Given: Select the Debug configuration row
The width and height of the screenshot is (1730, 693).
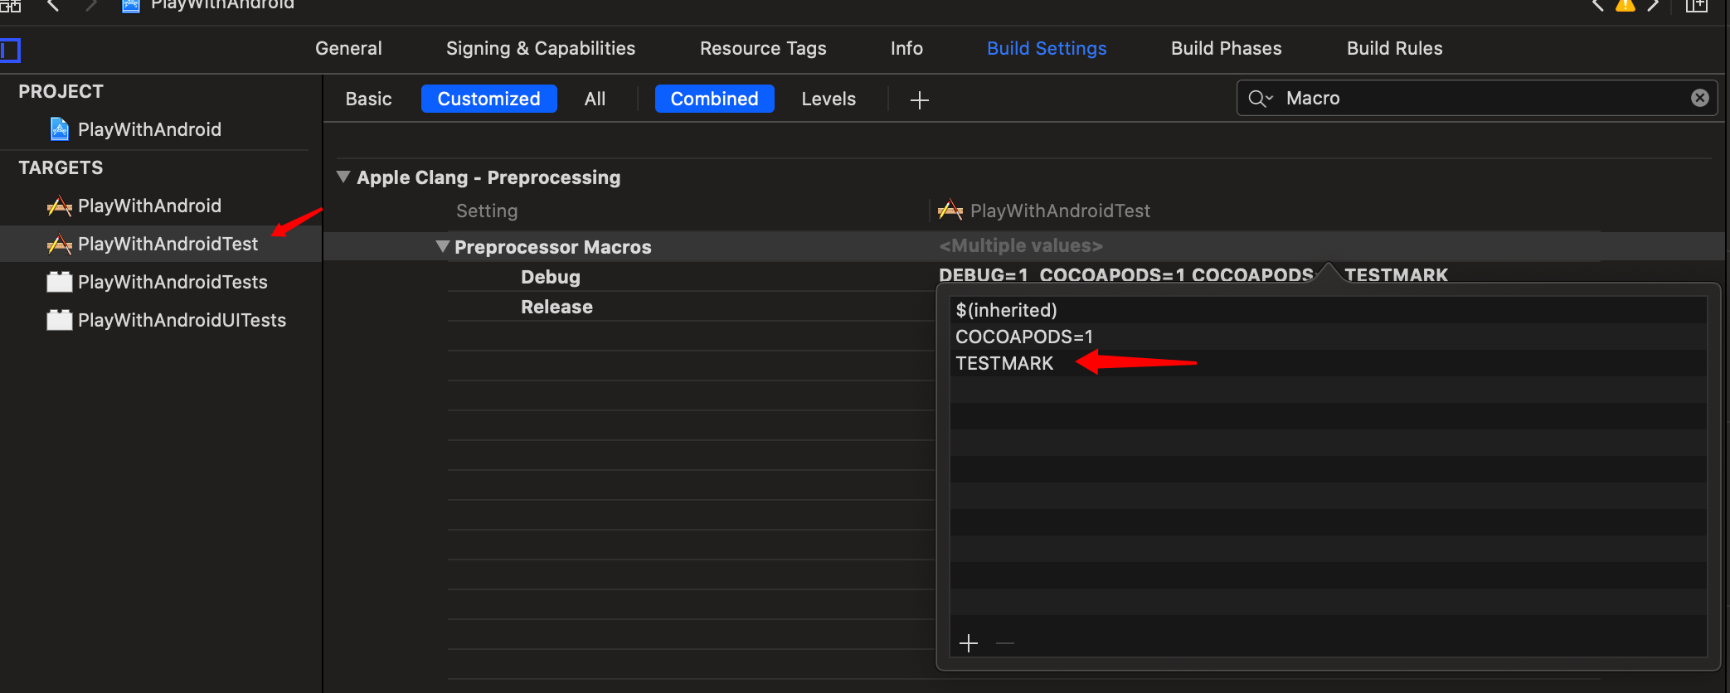Looking at the screenshot, I should point(550,277).
